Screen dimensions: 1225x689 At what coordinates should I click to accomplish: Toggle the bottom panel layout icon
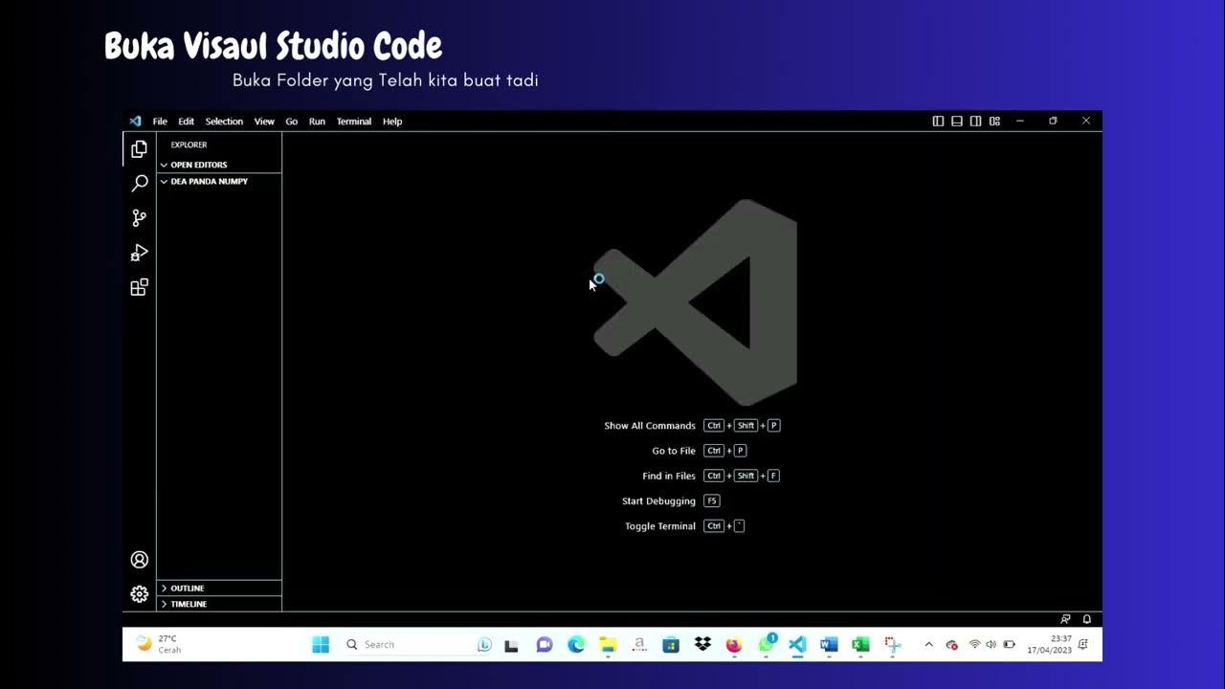click(957, 122)
